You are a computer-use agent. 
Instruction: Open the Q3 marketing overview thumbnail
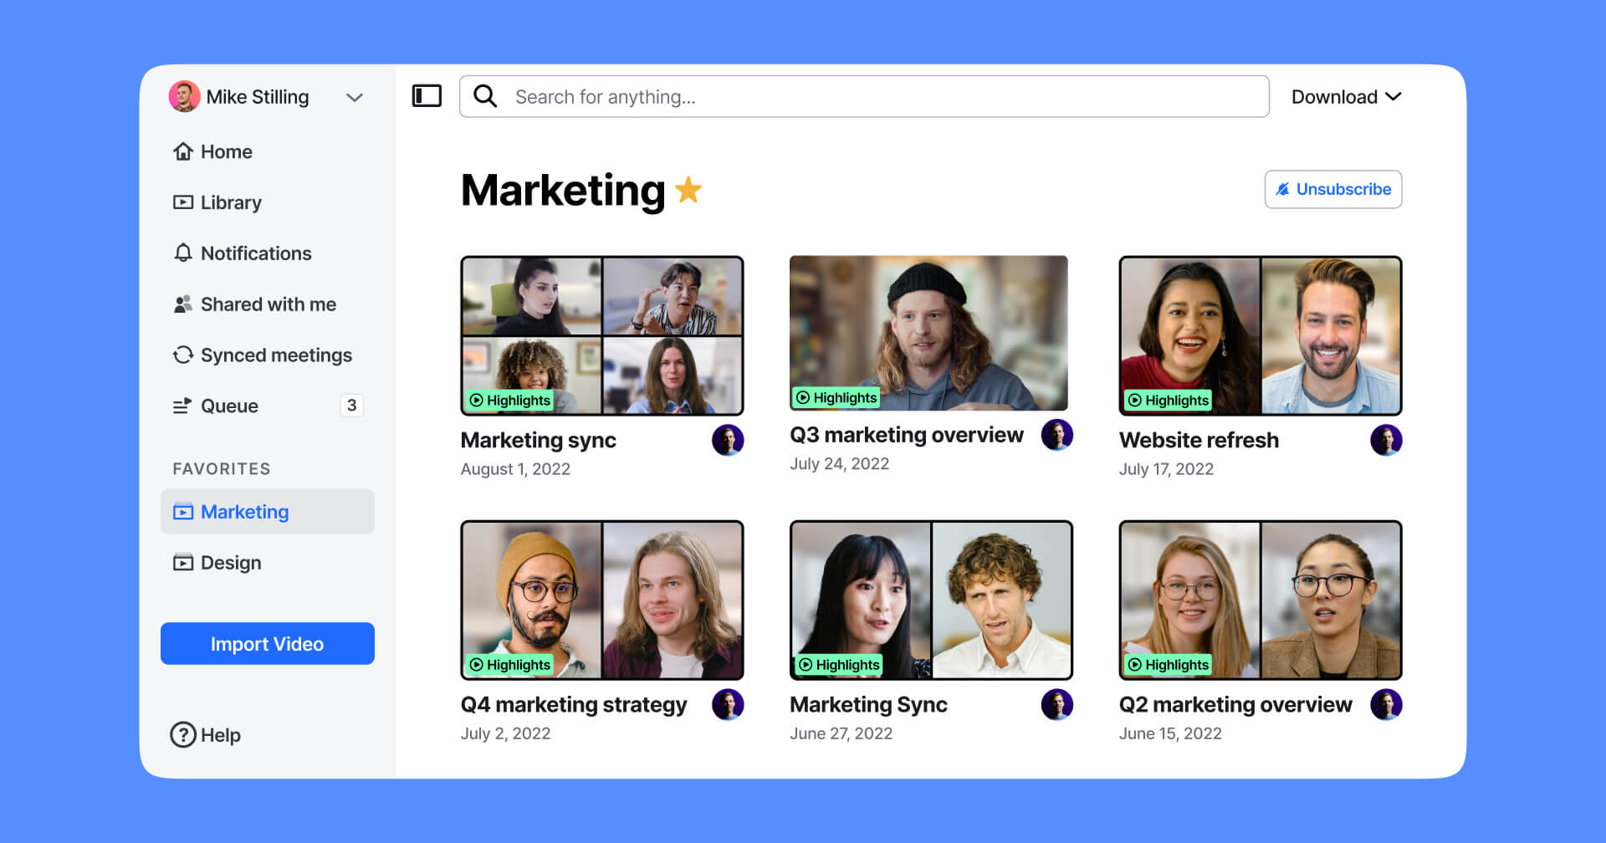click(x=928, y=333)
